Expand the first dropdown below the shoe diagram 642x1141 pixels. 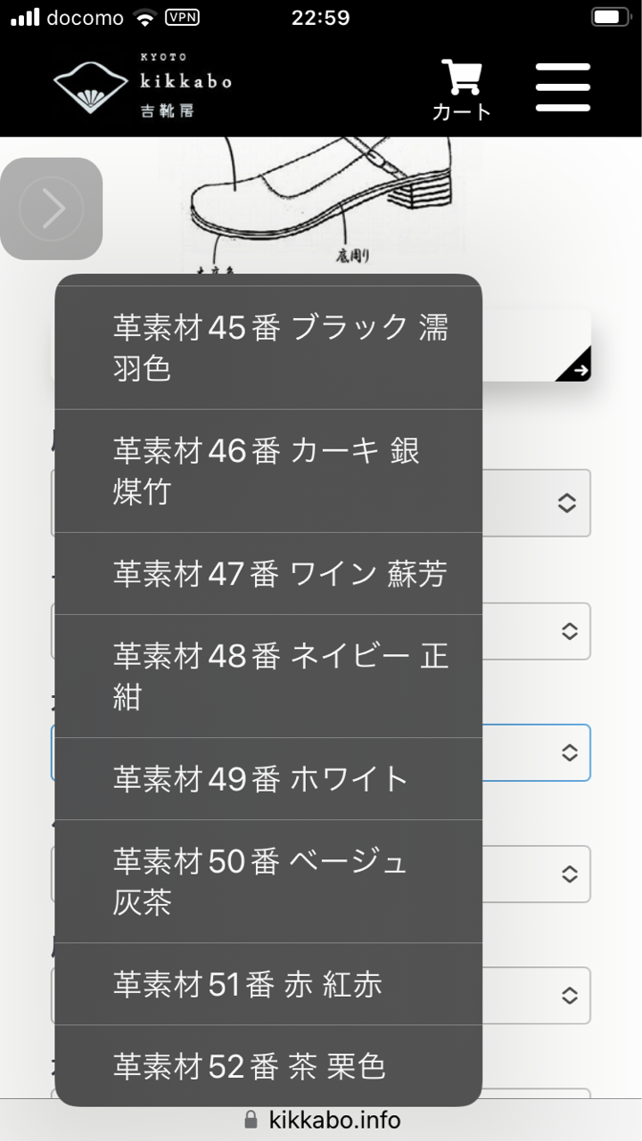click(x=535, y=504)
